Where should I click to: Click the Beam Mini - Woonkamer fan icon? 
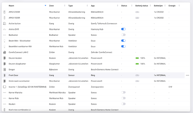tap(4, 41)
